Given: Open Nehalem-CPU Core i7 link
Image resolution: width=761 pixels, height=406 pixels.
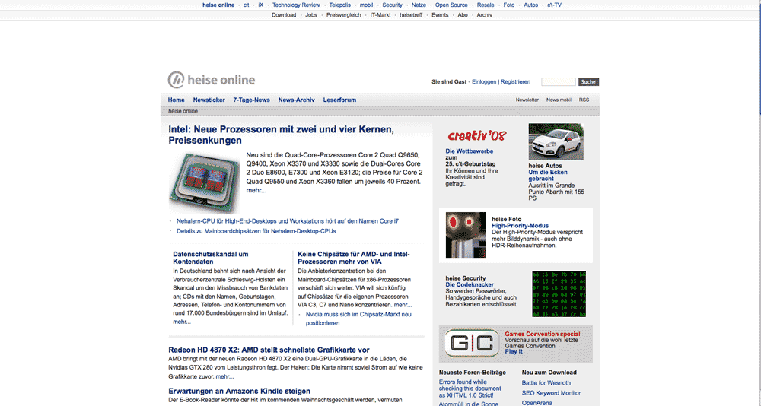Looking at the screenshot, I should click(288, 221).
